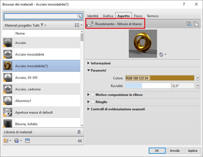This screenshot has width=203, height=157.
Task: Adjust the Ruvidità slider bar
Action: 148,86
